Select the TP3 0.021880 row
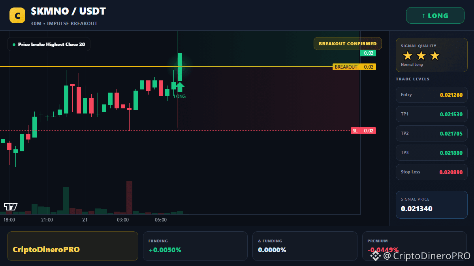The width and height of the screenshot is (474, 266). (431, 153)
